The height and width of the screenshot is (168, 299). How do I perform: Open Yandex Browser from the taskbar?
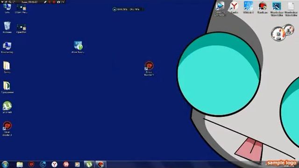pos(54,164)
